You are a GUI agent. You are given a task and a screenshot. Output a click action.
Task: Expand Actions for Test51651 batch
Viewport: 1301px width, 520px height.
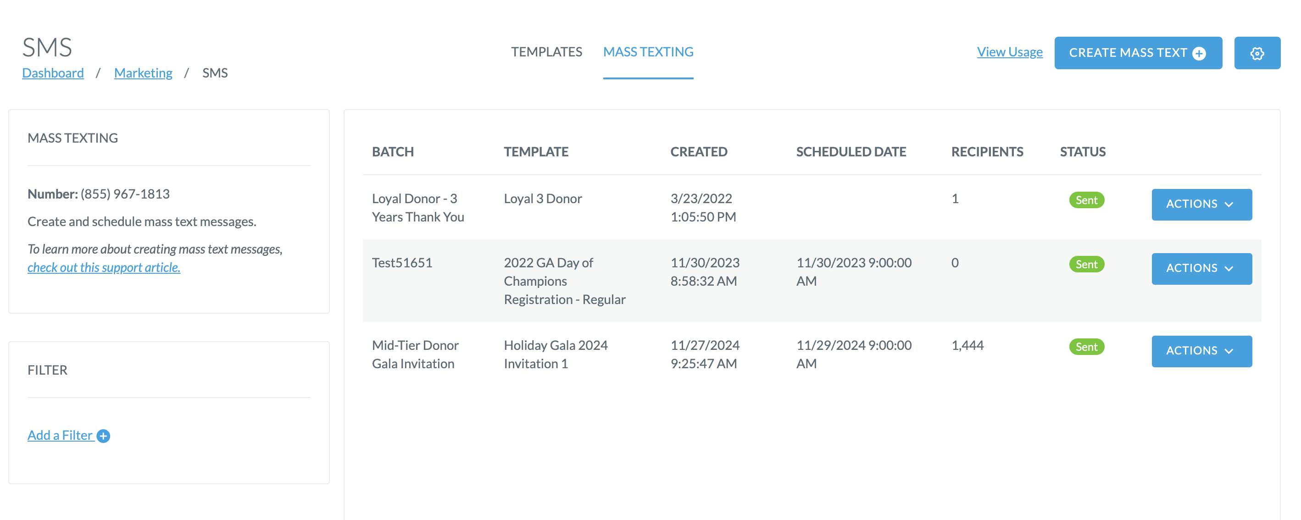click(1201, 269)
